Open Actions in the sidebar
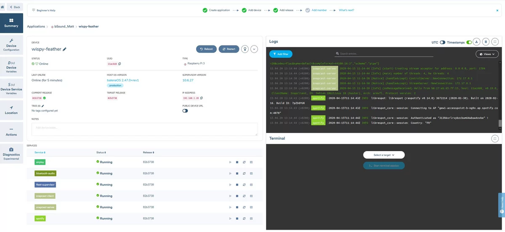This screenshot has height=232, width=505. [11, 132]
